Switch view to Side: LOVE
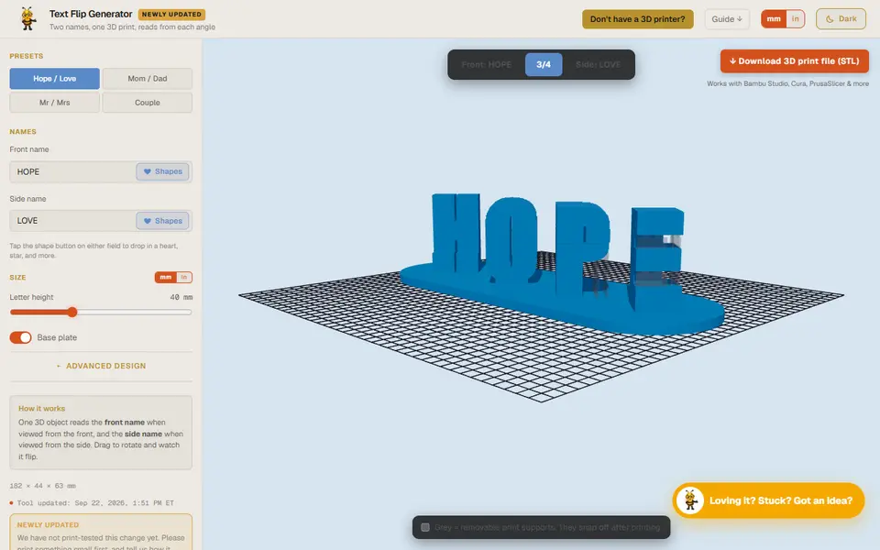 coord(598,64)
